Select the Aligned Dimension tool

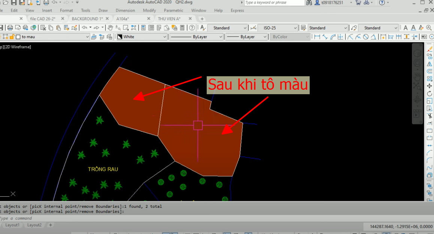(325, 37)
